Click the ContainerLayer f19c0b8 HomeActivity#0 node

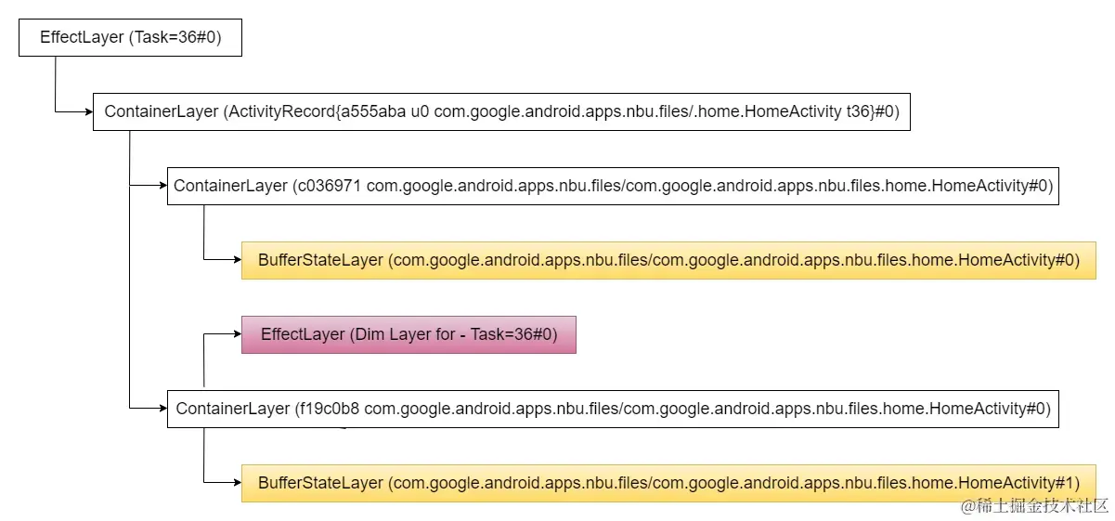pos(613,409)
